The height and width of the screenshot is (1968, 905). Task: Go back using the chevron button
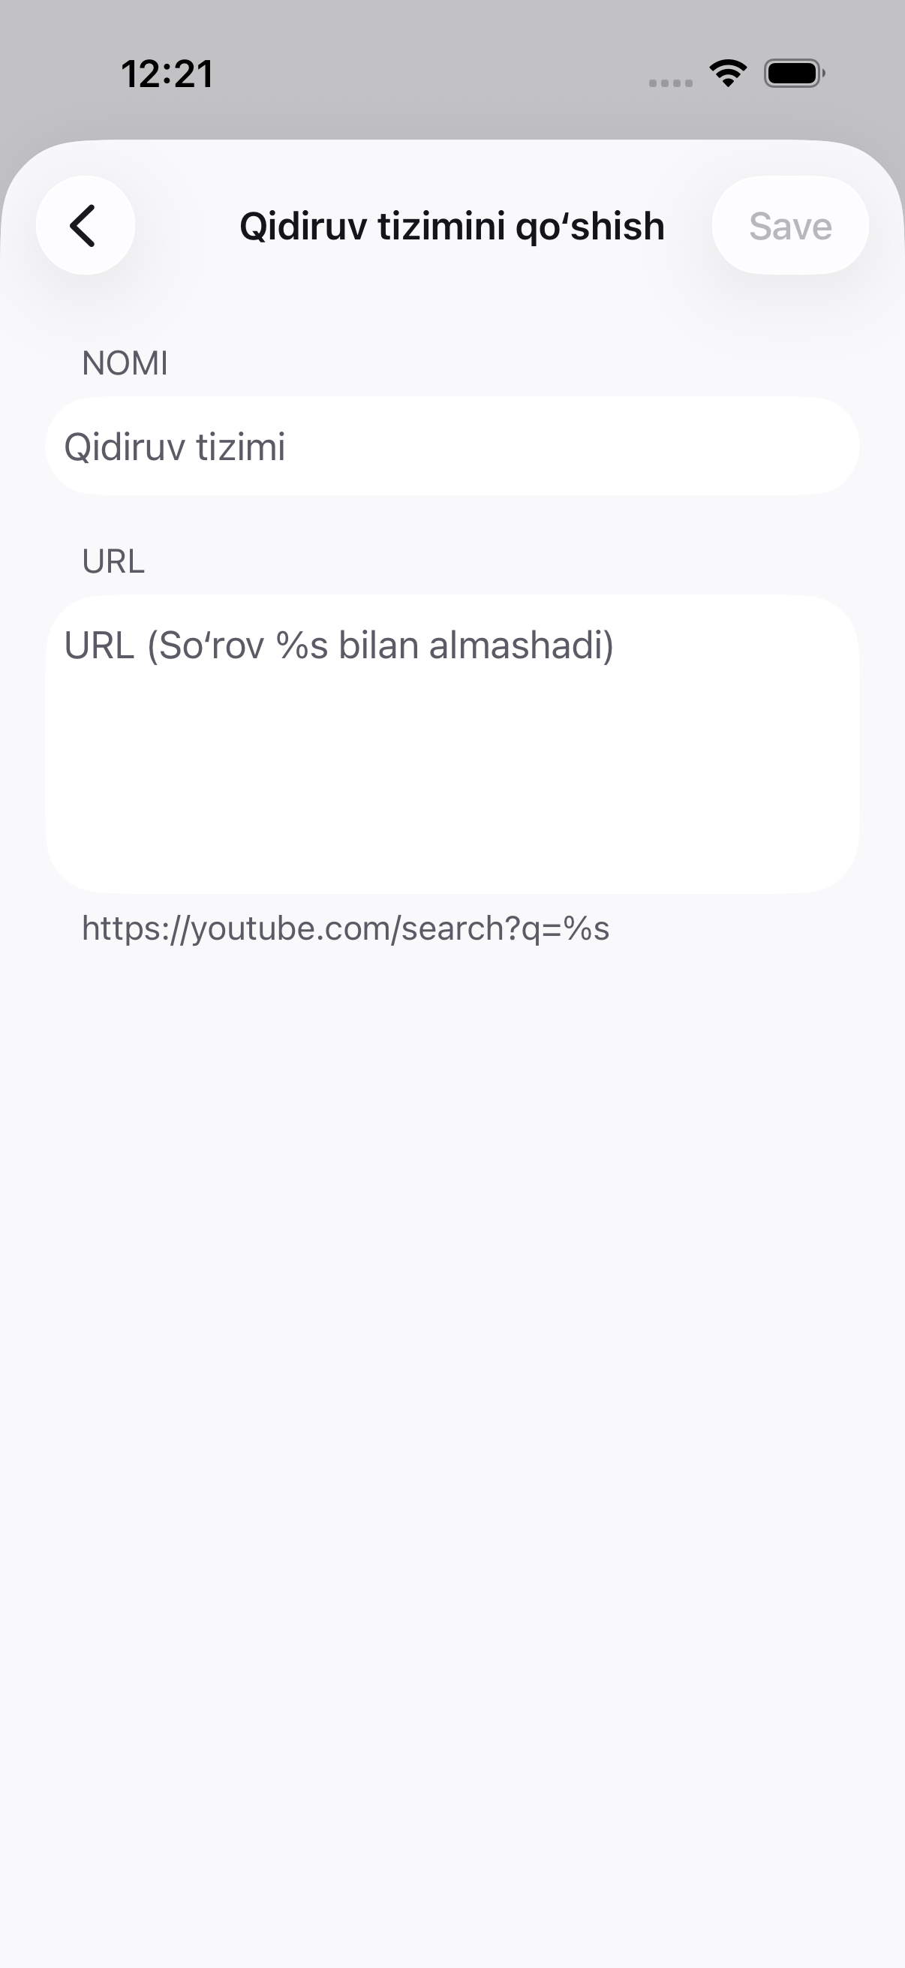pyautogui.click(x=85, y=225)
